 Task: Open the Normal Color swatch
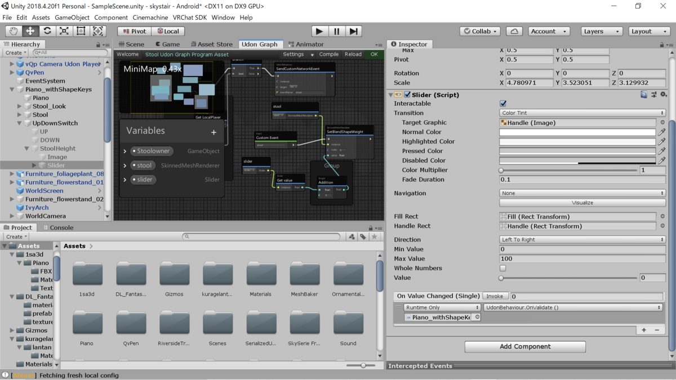click(x=577, y=132)
